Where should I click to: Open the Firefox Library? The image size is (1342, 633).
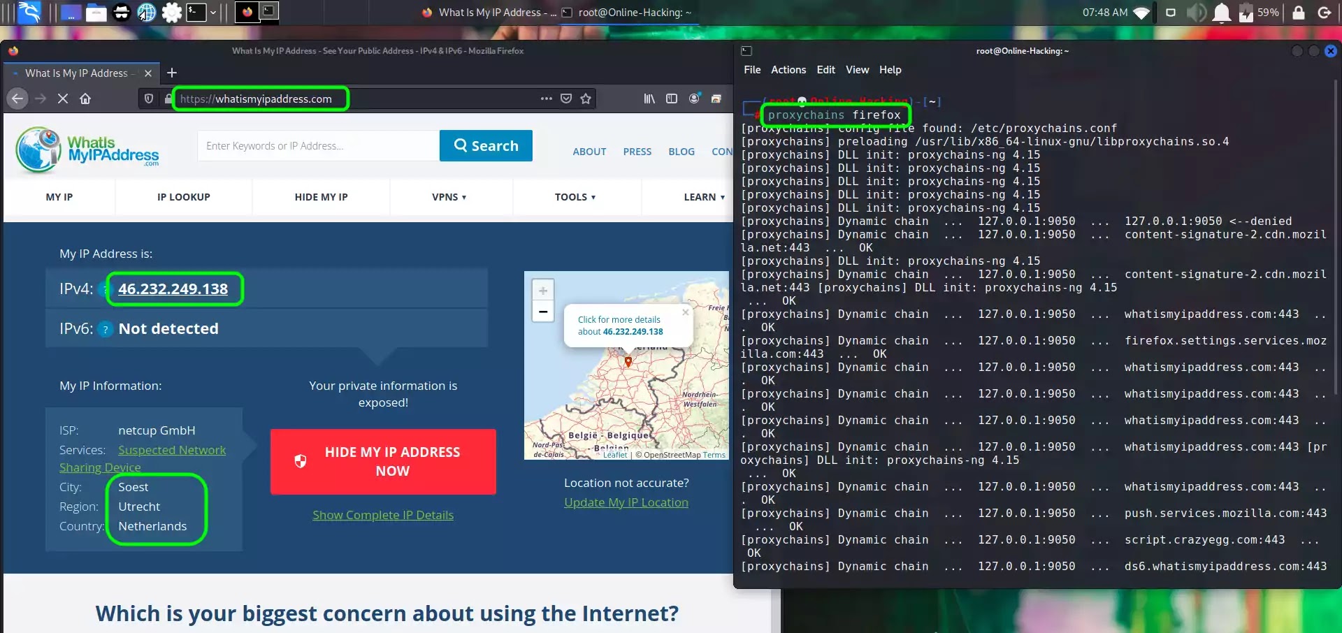coord(649,99)
